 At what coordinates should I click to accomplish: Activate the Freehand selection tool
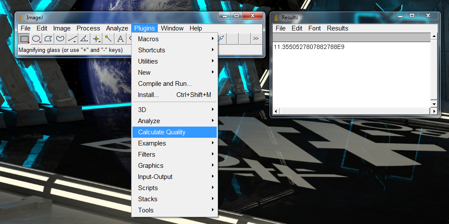pyautogui.click(x=61, y=39)
